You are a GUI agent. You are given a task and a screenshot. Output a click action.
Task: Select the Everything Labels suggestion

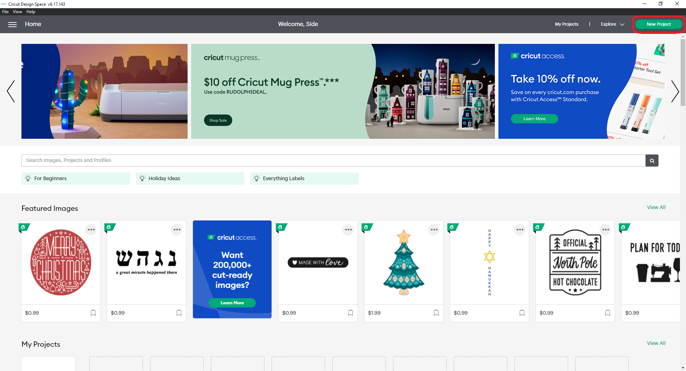304,178
